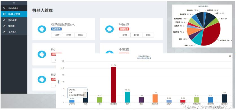Click the blue 标准模式 tag on 在线客服机器人
This screenshot has width=236, height=111.
point(56,29)
